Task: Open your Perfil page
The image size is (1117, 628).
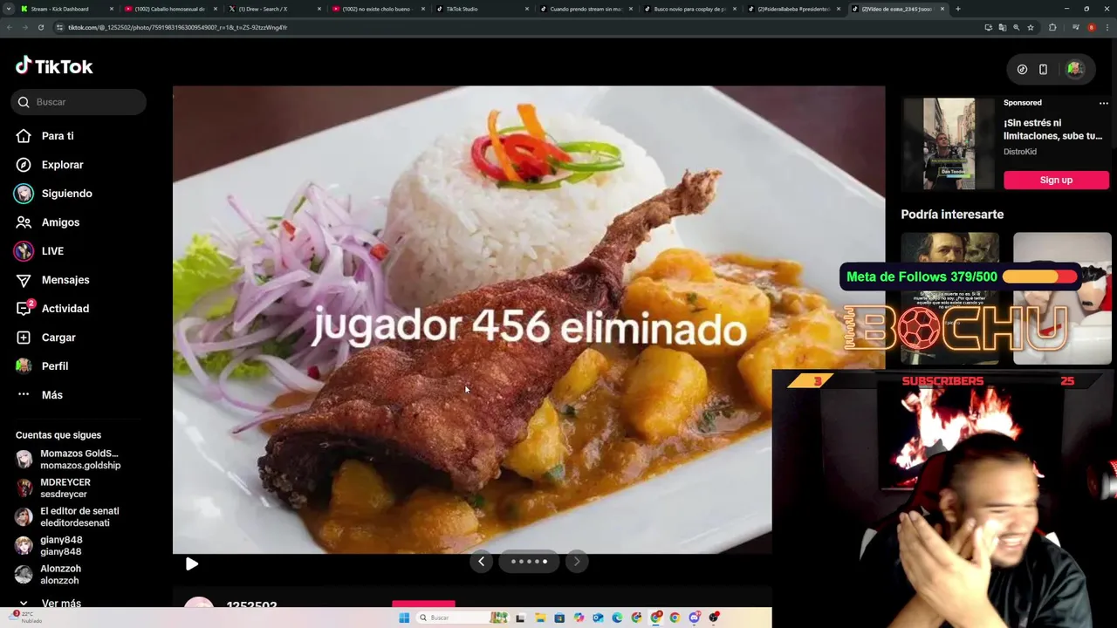Action: click(43, 366)
